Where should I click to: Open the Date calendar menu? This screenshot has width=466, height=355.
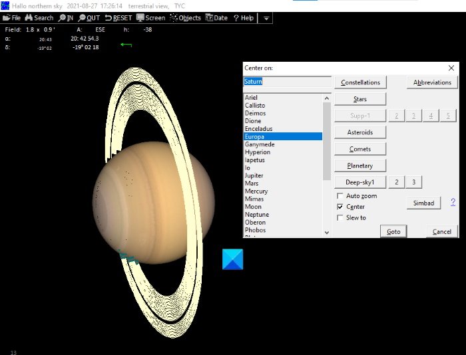[x=216, y=18]
